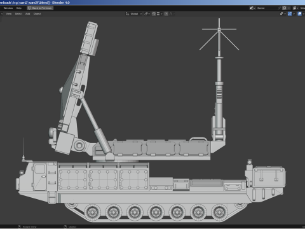Click Rotate View hint in status bar
This screenshot has width=305, height=229.
coord(27,227)
